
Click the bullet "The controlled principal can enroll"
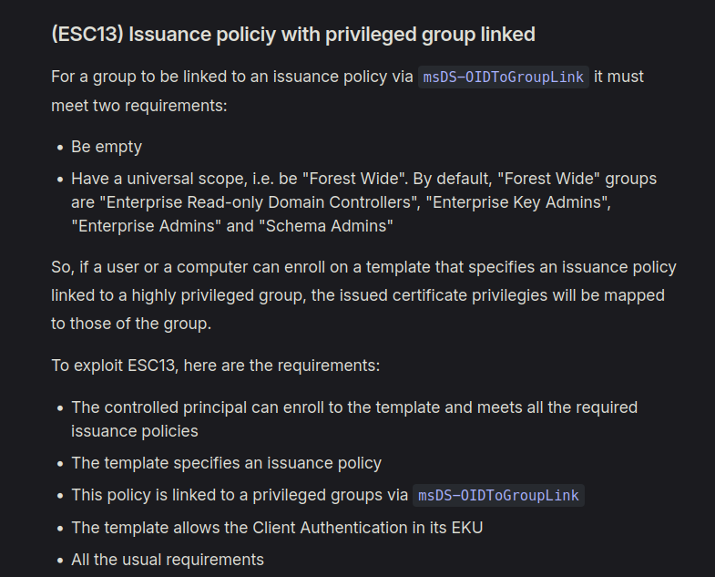(354, 419)
